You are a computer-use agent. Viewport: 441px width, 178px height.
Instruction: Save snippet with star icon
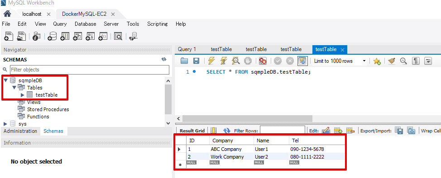377,61
